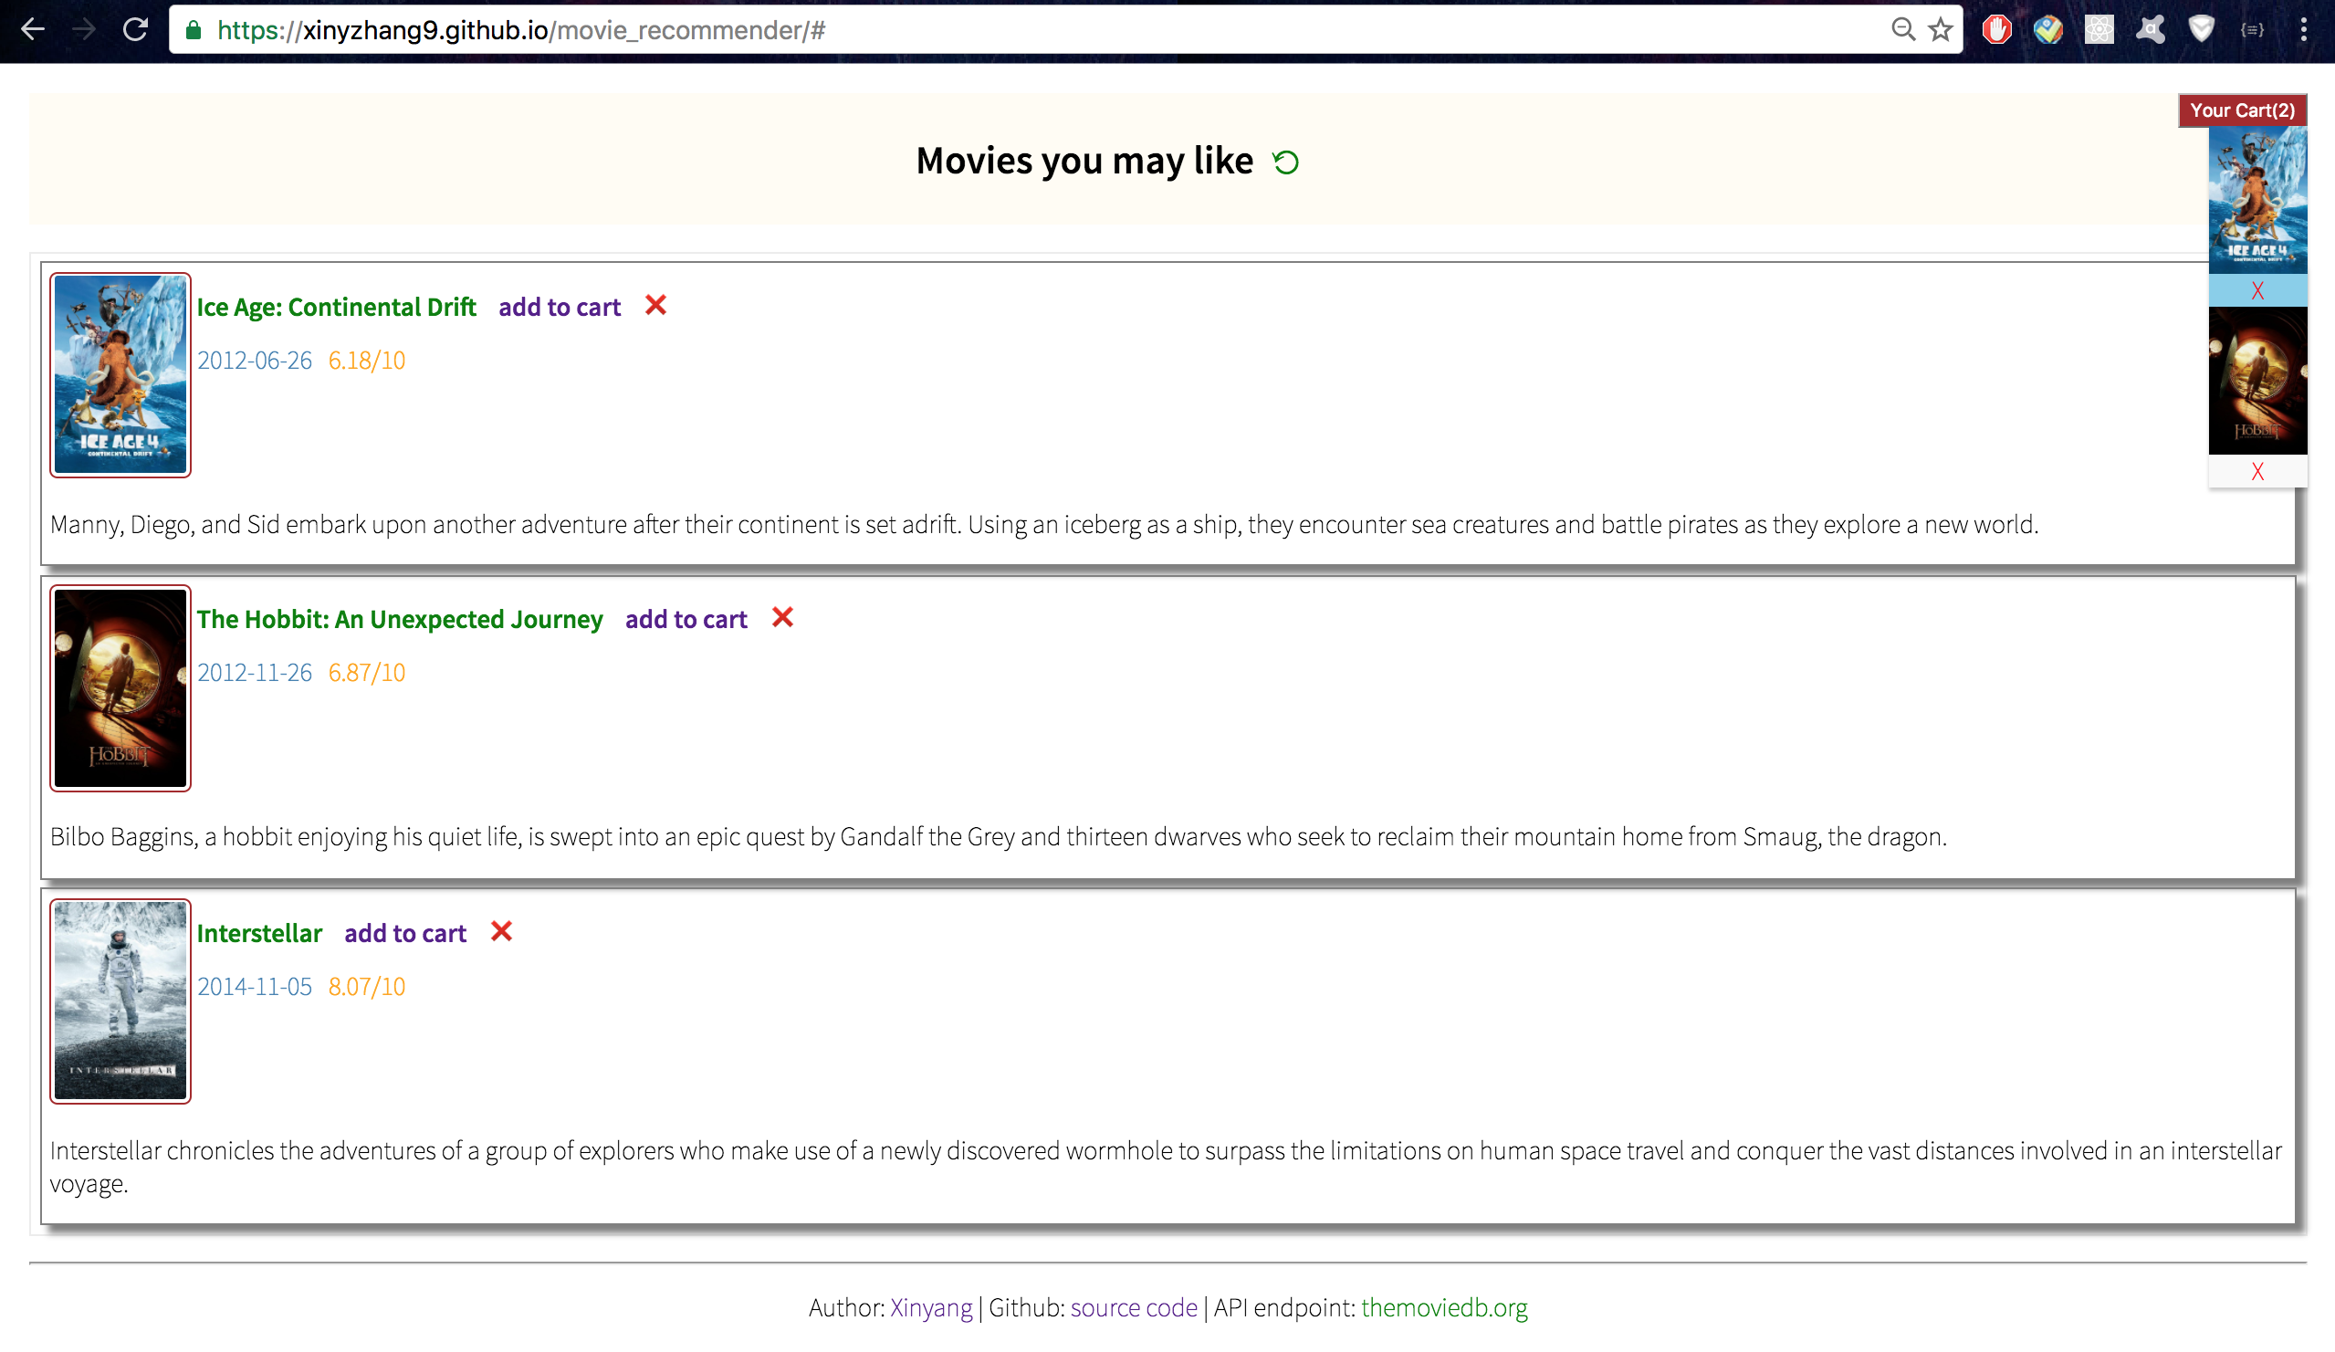Add Ice Age: Continental Drift to cart
Image resolution: width=2335 pixels, height=1352 pixels.
tap(559, 307)
